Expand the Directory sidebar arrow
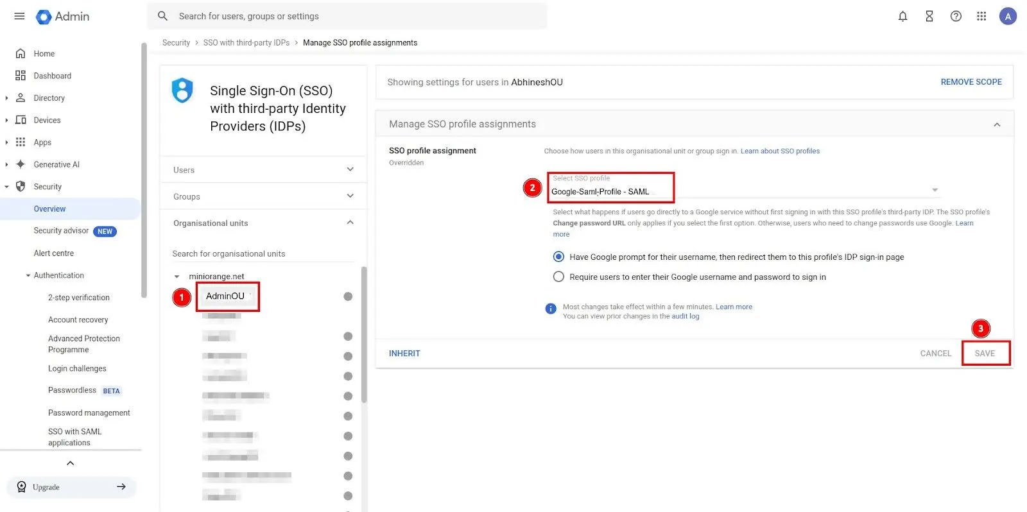 [x=6, y=98]
